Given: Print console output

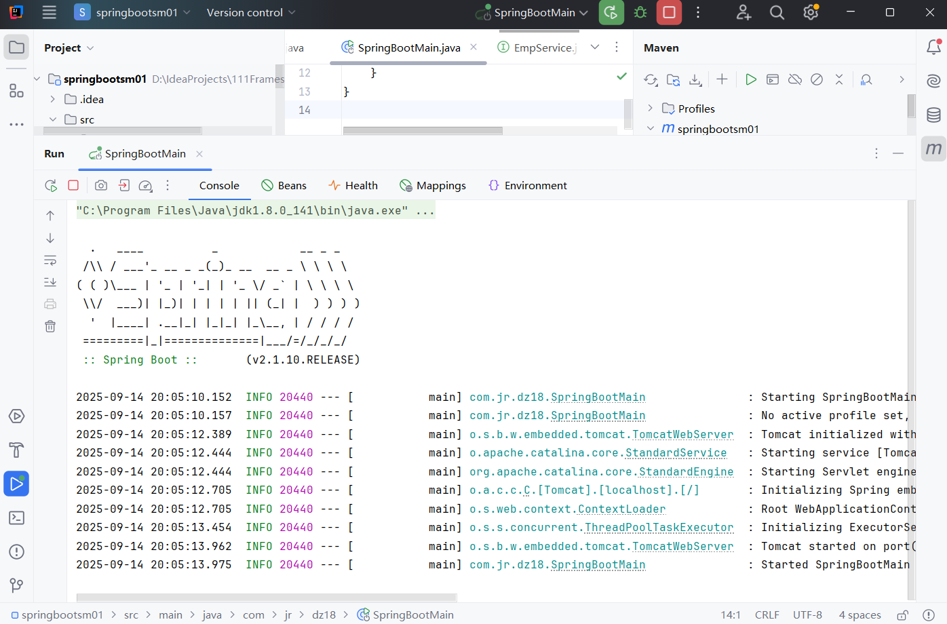Looking at the screenshot, I should (x=50, y=304).
